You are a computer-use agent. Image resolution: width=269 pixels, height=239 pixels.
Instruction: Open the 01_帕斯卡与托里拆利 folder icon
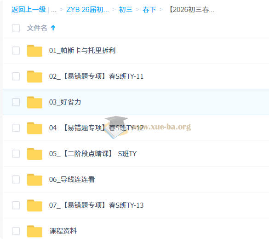click(34, 51)
